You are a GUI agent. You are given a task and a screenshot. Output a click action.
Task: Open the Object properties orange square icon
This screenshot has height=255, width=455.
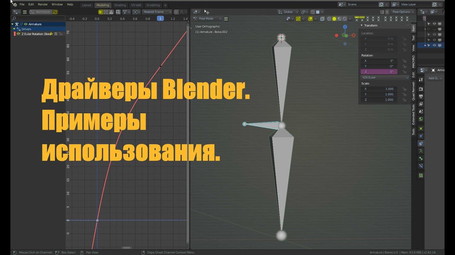click(x=421, y=129)
